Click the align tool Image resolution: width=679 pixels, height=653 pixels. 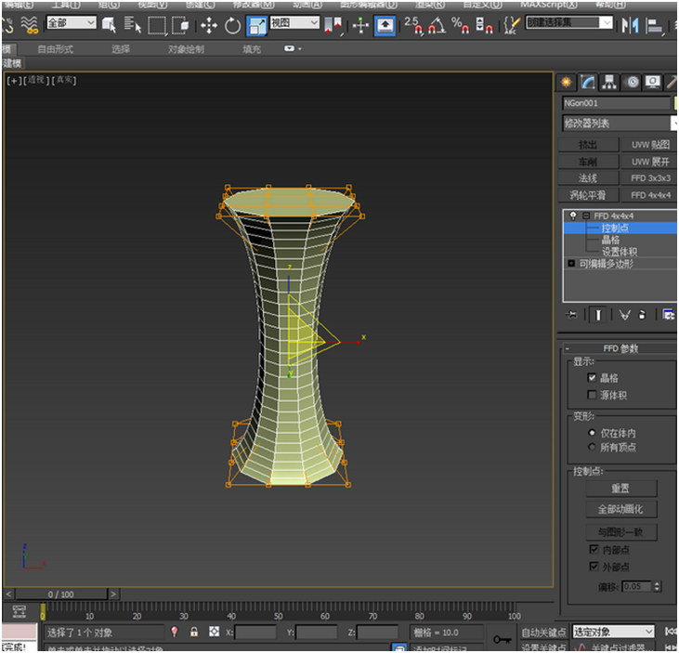[x=654, y=26]
